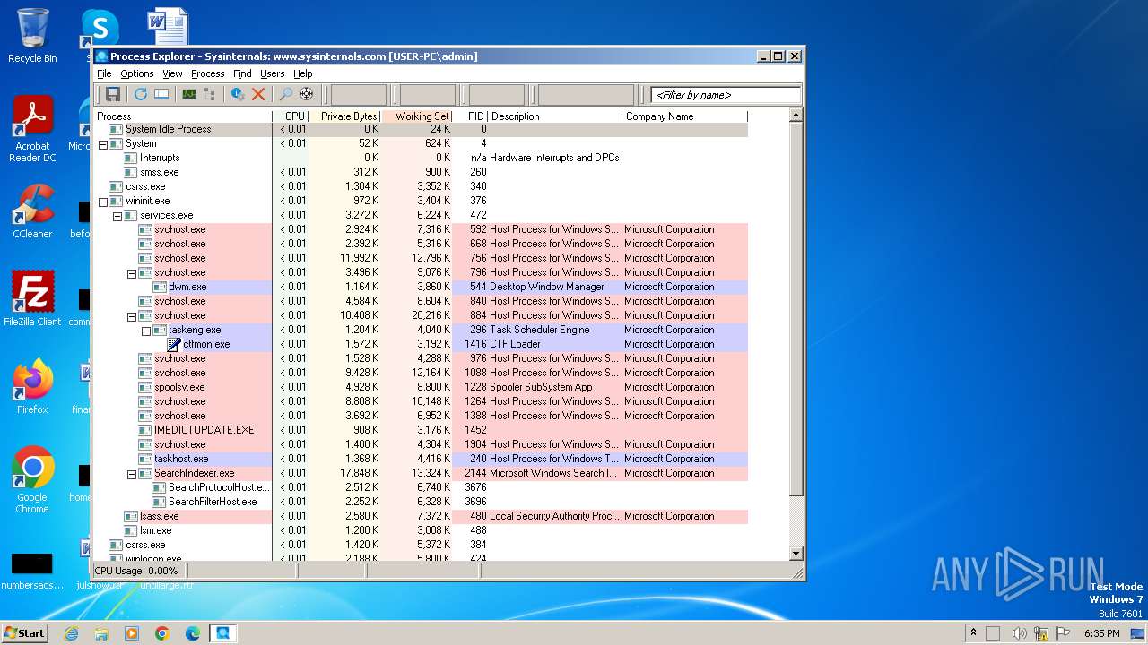Click the network tray icon
The height and width of the screenshot is (645, 1148).
click(x=1040, y=633)
